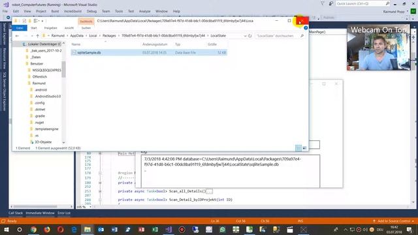Switch Explorer to large icons view
418x235 pixels.
pos(304,148)
